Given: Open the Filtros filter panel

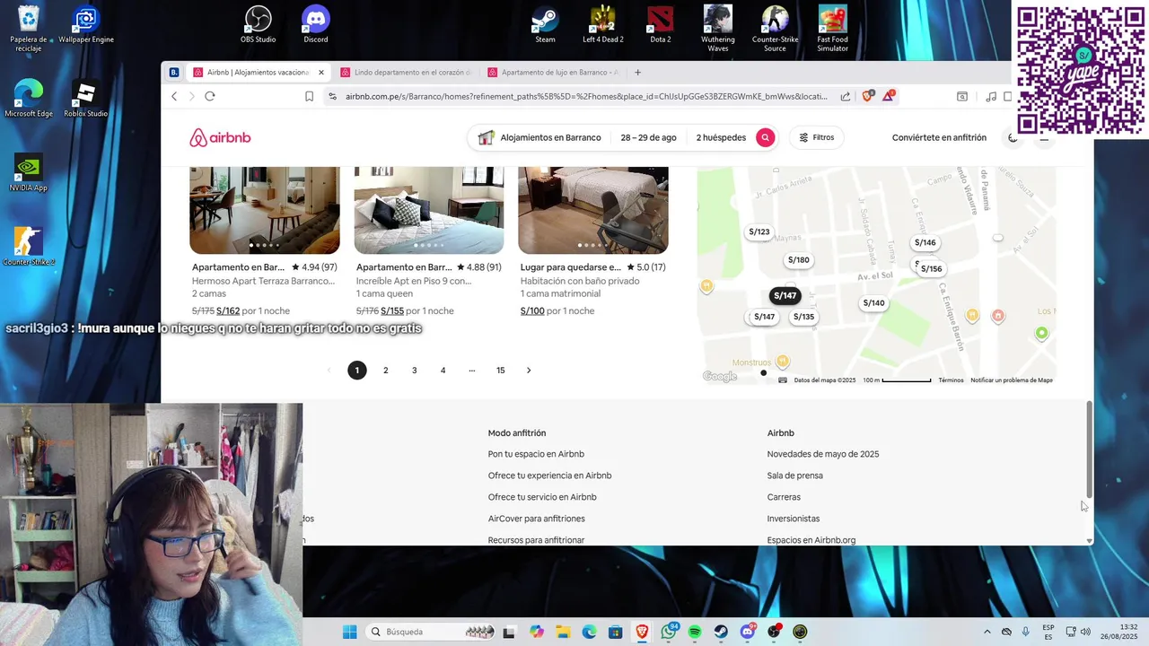Looking at the screenshot, I should (x=817, y=137).
